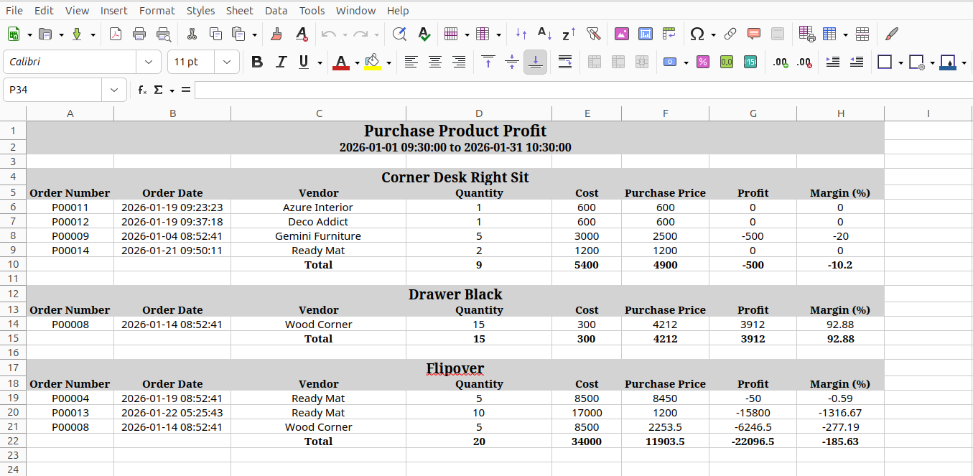Toggle Underline formatting
Image resolution: width=973 pixels, height=476 pixels.
[x=304, y=62]
